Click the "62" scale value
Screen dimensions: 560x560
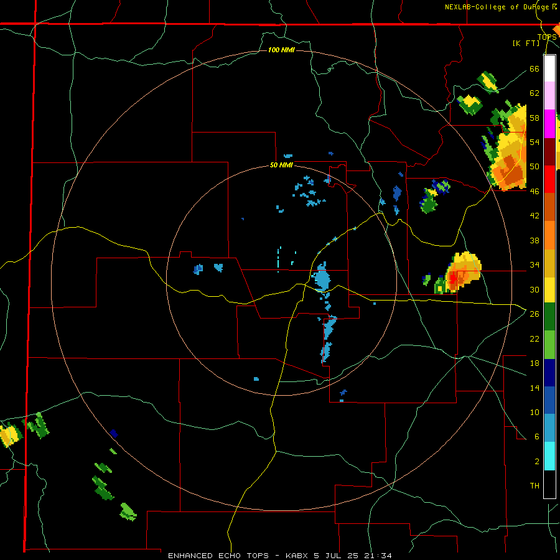tap(534, 93)
